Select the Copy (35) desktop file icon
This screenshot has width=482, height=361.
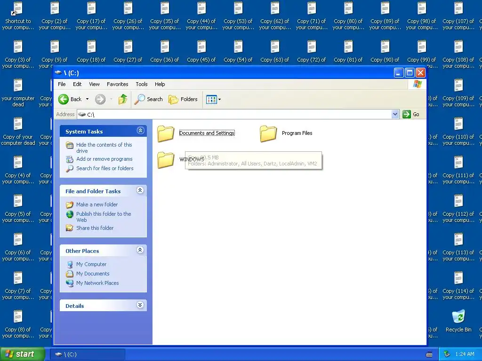[165, 8]
